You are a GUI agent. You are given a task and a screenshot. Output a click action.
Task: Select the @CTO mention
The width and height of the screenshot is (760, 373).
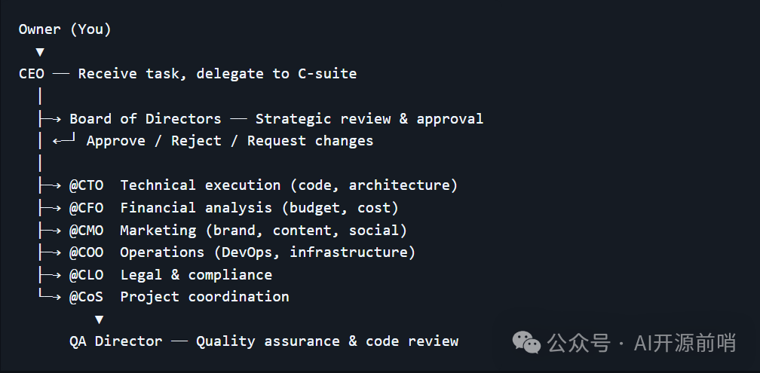87,185
